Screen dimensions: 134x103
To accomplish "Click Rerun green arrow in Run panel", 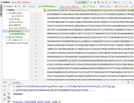I will pos(5,86).
